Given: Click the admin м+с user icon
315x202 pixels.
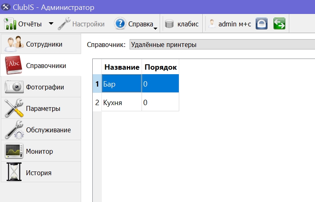Looking at the screenshot, I should (212, 24).
